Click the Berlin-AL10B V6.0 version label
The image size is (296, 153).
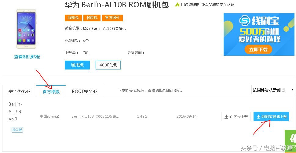point(15,111)
